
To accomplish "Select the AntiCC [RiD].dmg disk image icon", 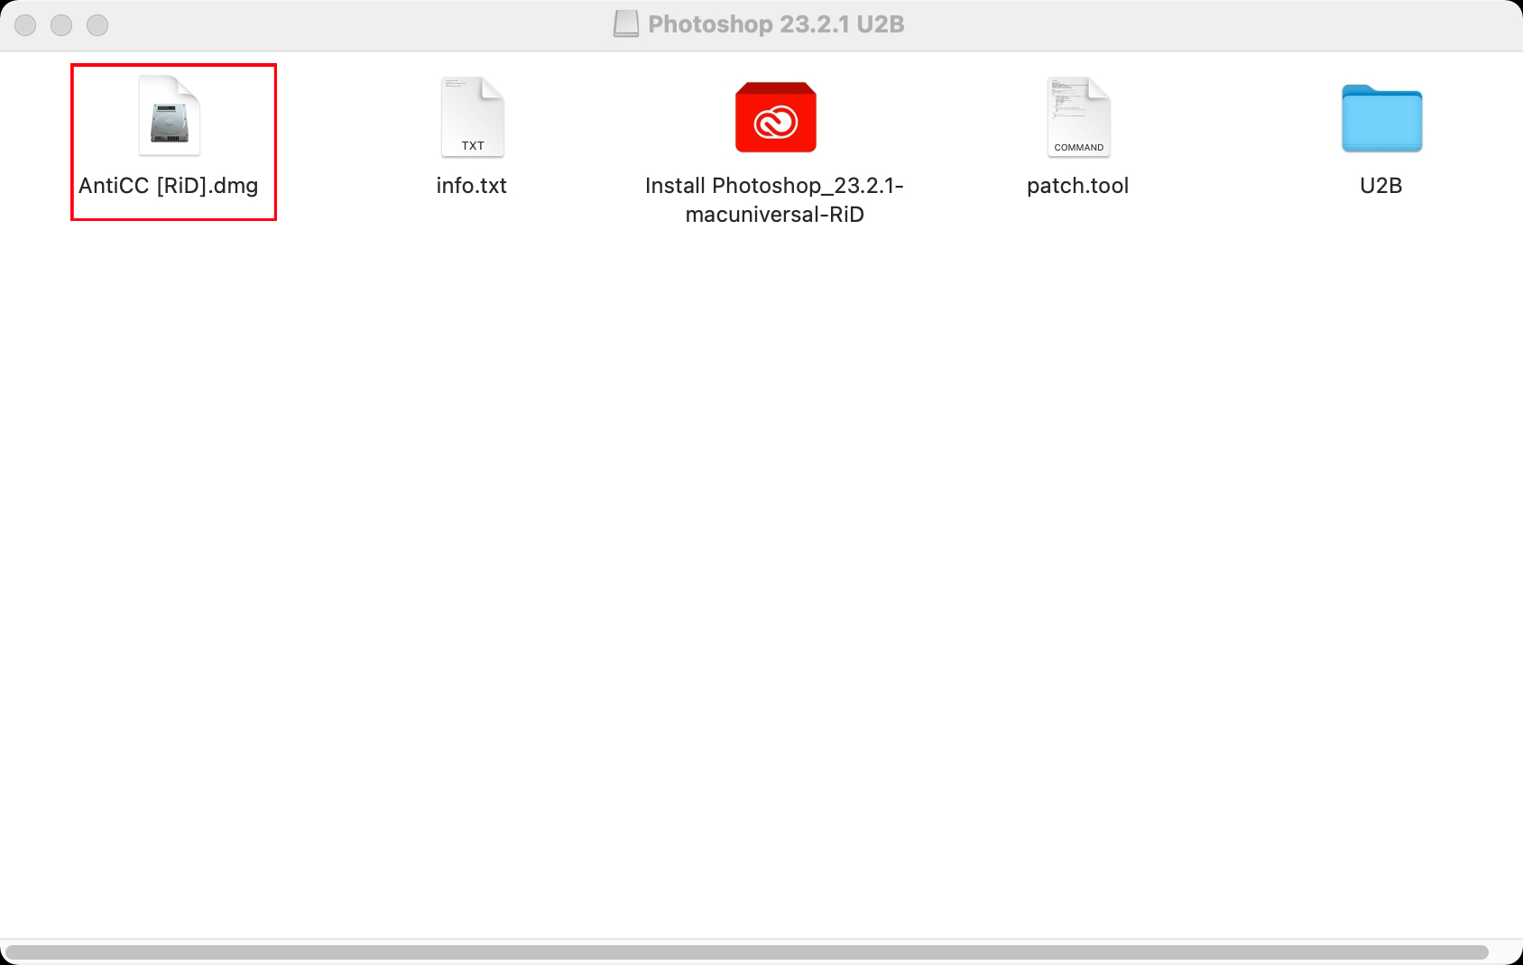I will [170, 115].
